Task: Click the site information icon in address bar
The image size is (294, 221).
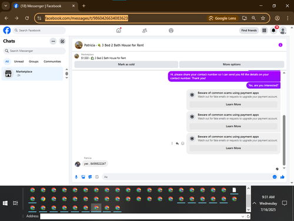Action: pyautogui.click(x=39, y=18)
